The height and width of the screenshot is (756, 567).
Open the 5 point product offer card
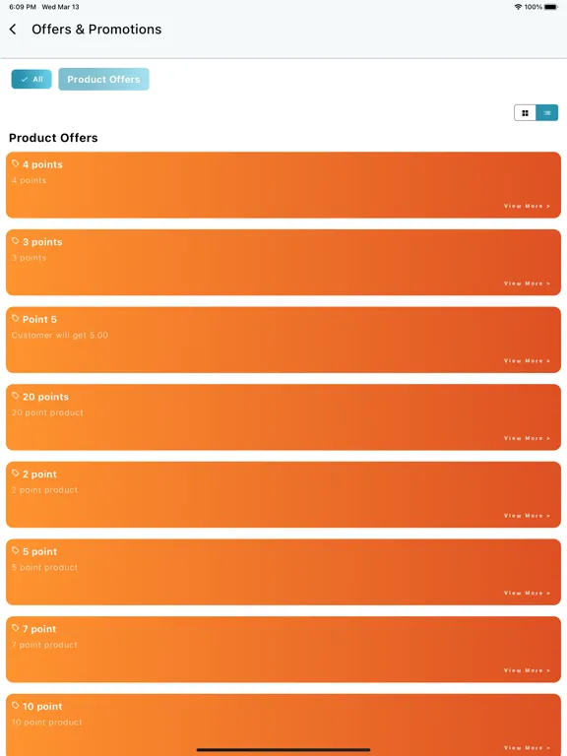pyautogui.click(x=283, y=572)
